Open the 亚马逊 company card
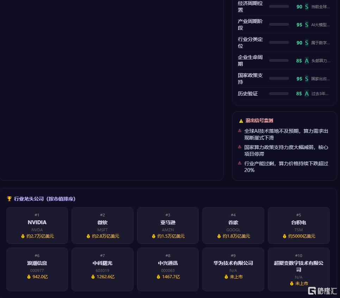Screen dimensions: 340x298 [168, 225]
